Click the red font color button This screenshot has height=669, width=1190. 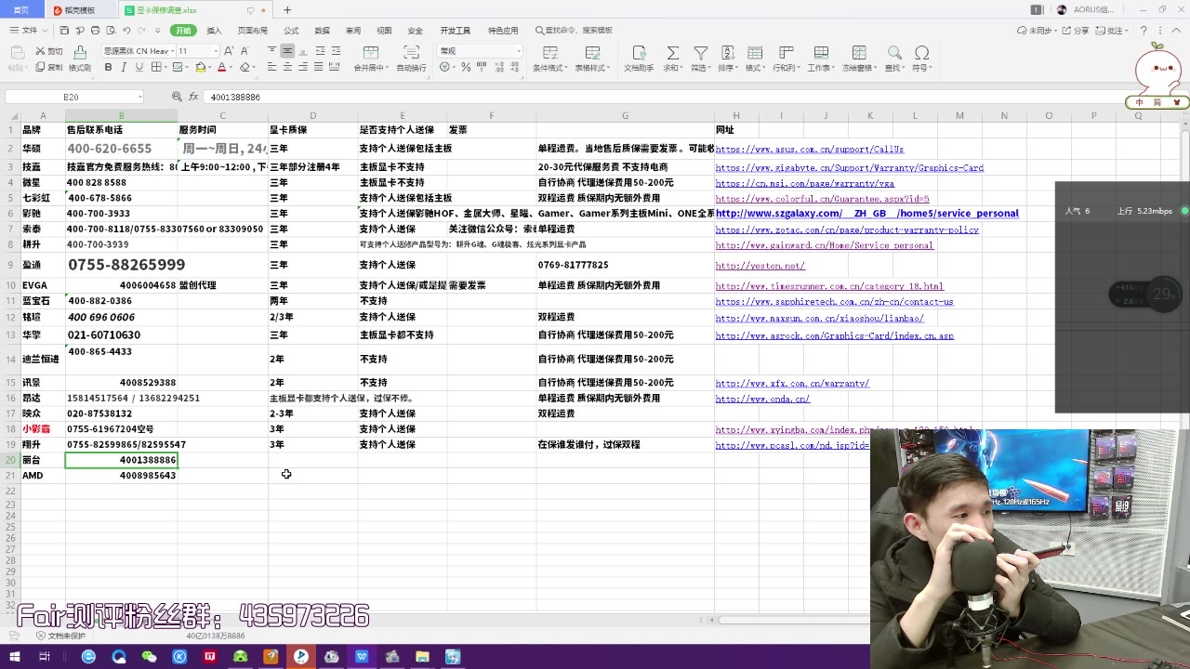[x=222, y=68]
